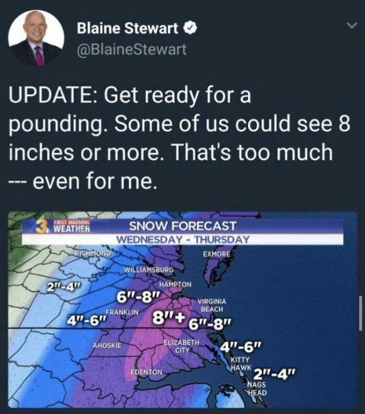This screenshot has width=365, height=414.
Task: Select the Virginia Beach label on map
Action: click(x=212, y=305)
